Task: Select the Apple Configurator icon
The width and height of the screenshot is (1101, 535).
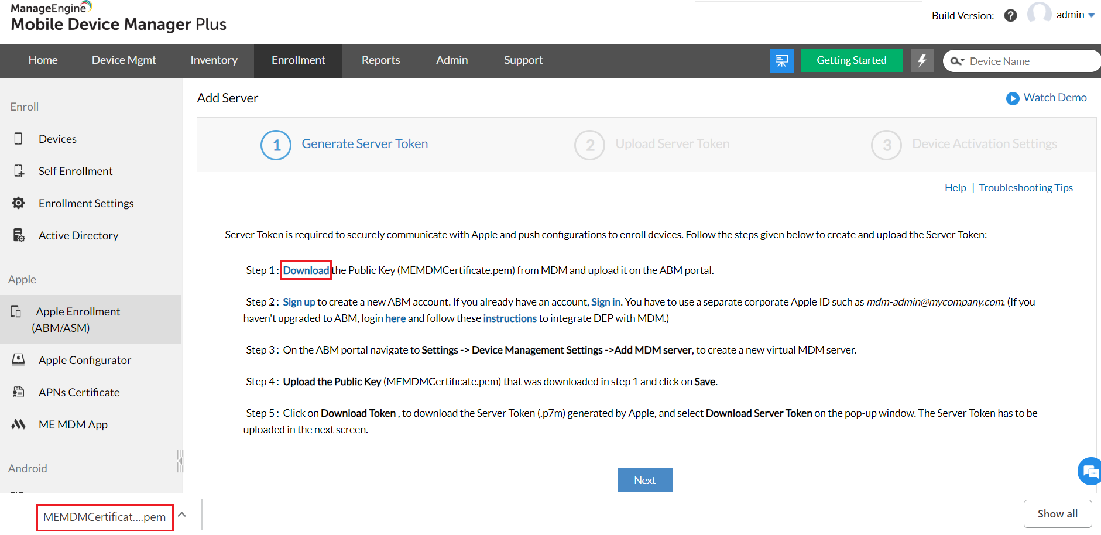Action: 18,360
